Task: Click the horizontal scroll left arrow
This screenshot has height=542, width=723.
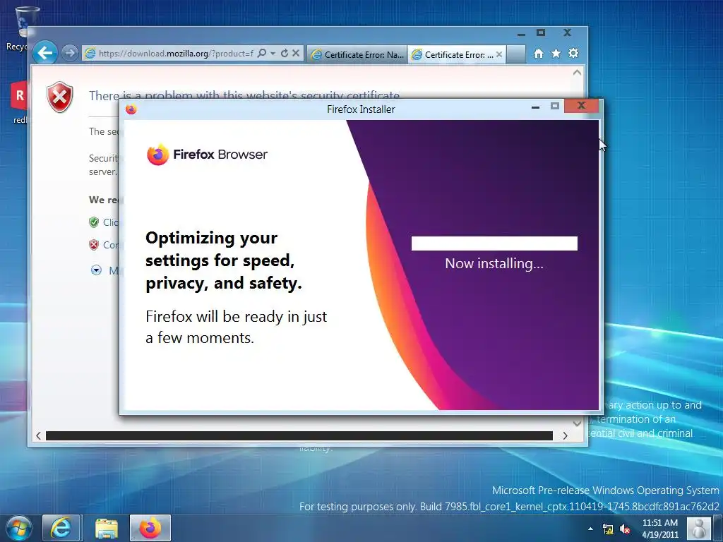Action: [39, 435]
